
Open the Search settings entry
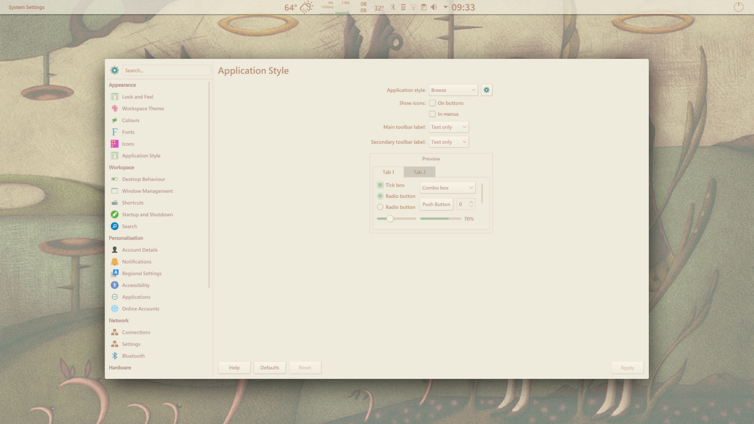158,227
